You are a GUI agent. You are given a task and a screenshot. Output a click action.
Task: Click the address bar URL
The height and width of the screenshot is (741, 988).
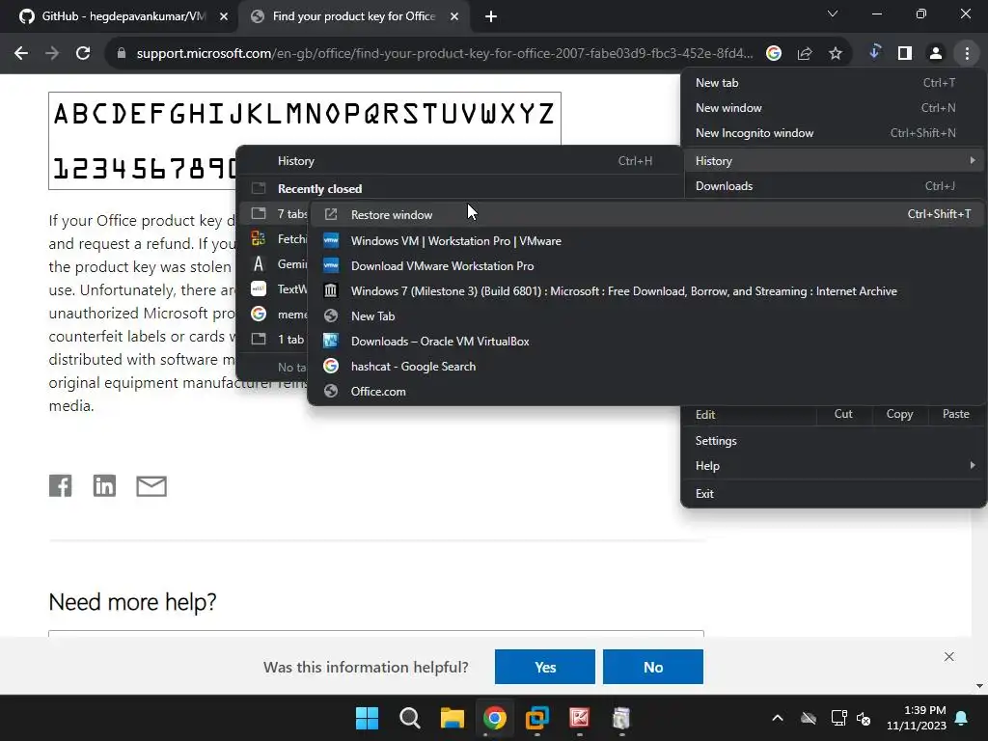444,53
